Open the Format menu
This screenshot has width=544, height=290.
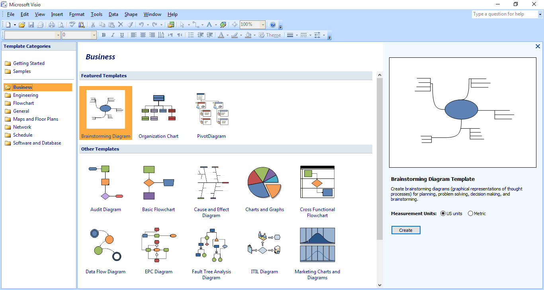click(x=77, y=14)
